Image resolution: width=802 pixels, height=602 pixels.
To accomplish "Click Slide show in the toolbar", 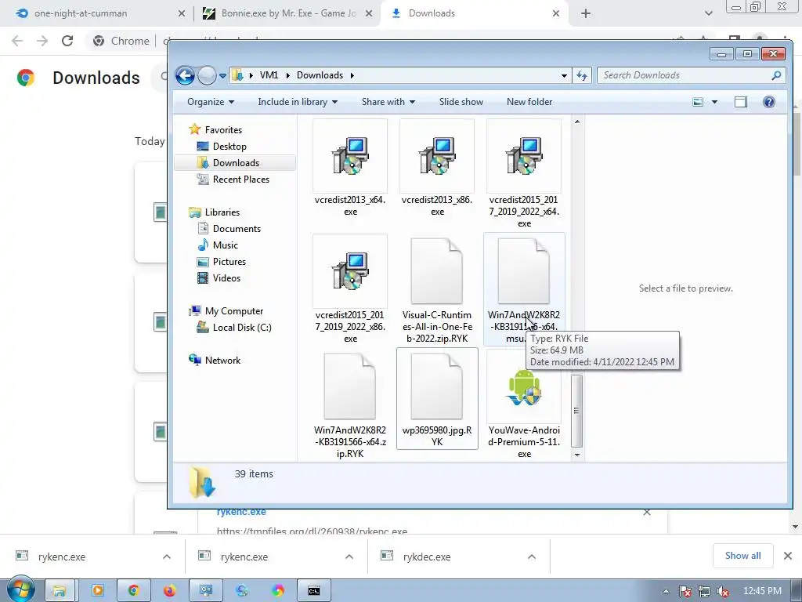I will tap(461, 102).
